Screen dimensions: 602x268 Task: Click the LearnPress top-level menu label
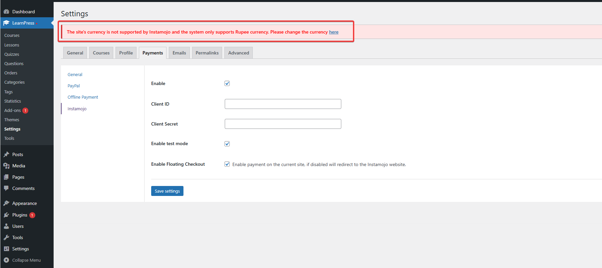coord(23,23)
